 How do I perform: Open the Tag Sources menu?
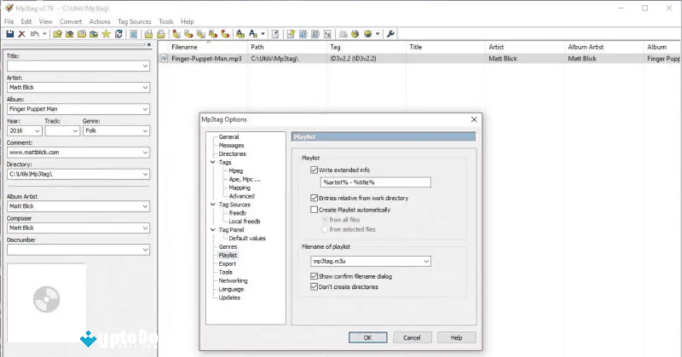click(x=134, y=21)
